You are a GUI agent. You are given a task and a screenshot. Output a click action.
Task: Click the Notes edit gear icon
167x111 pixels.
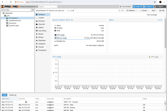pos(161,20)
